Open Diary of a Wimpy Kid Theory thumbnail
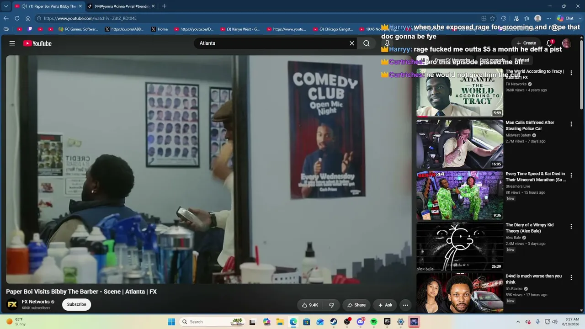The width and height of the screenshot is (585, 329). 460,246
